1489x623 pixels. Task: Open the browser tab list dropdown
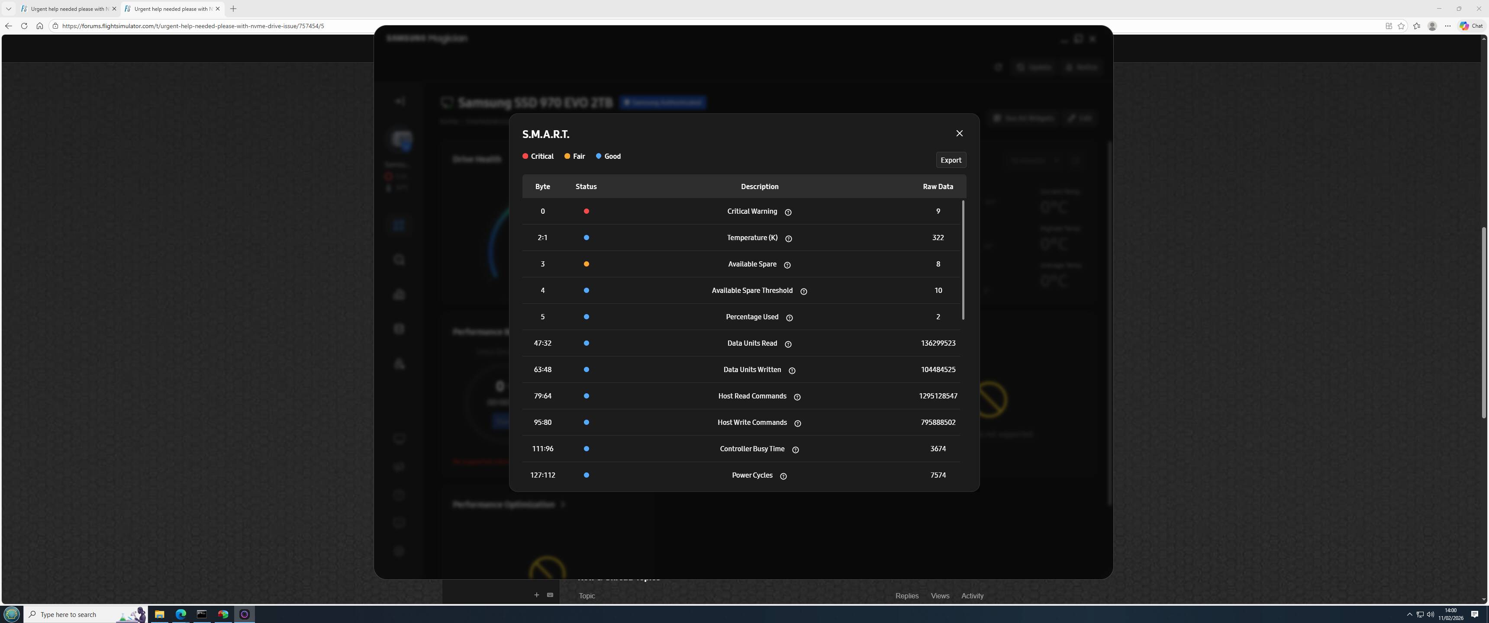pyautogui.click(x=9, y=9)
